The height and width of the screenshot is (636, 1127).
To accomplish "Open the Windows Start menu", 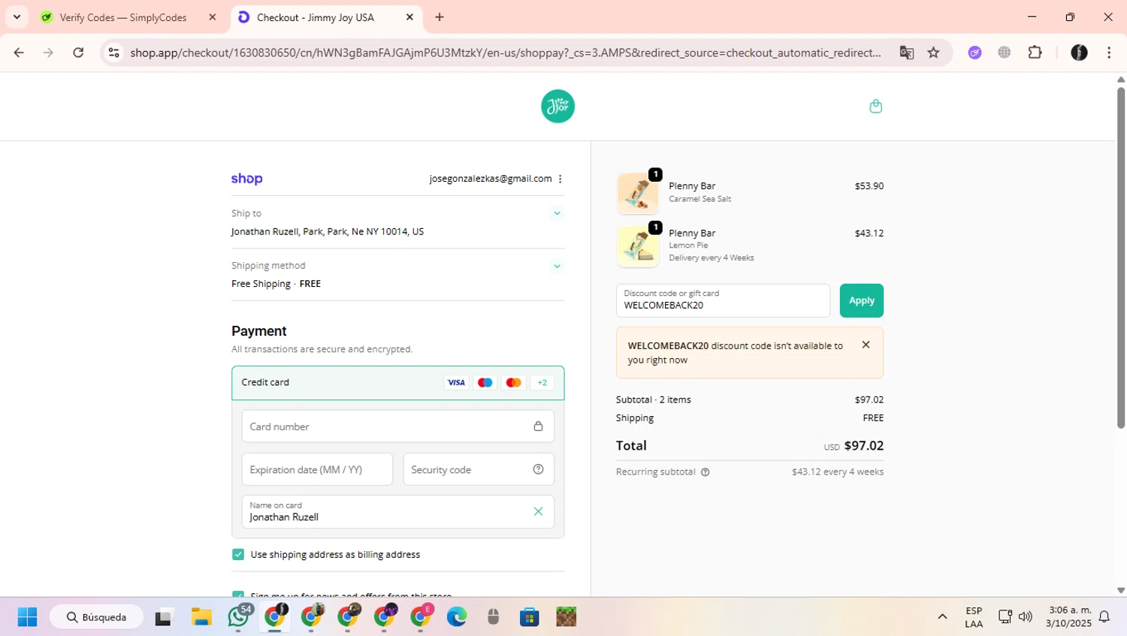I will [27, 617].
